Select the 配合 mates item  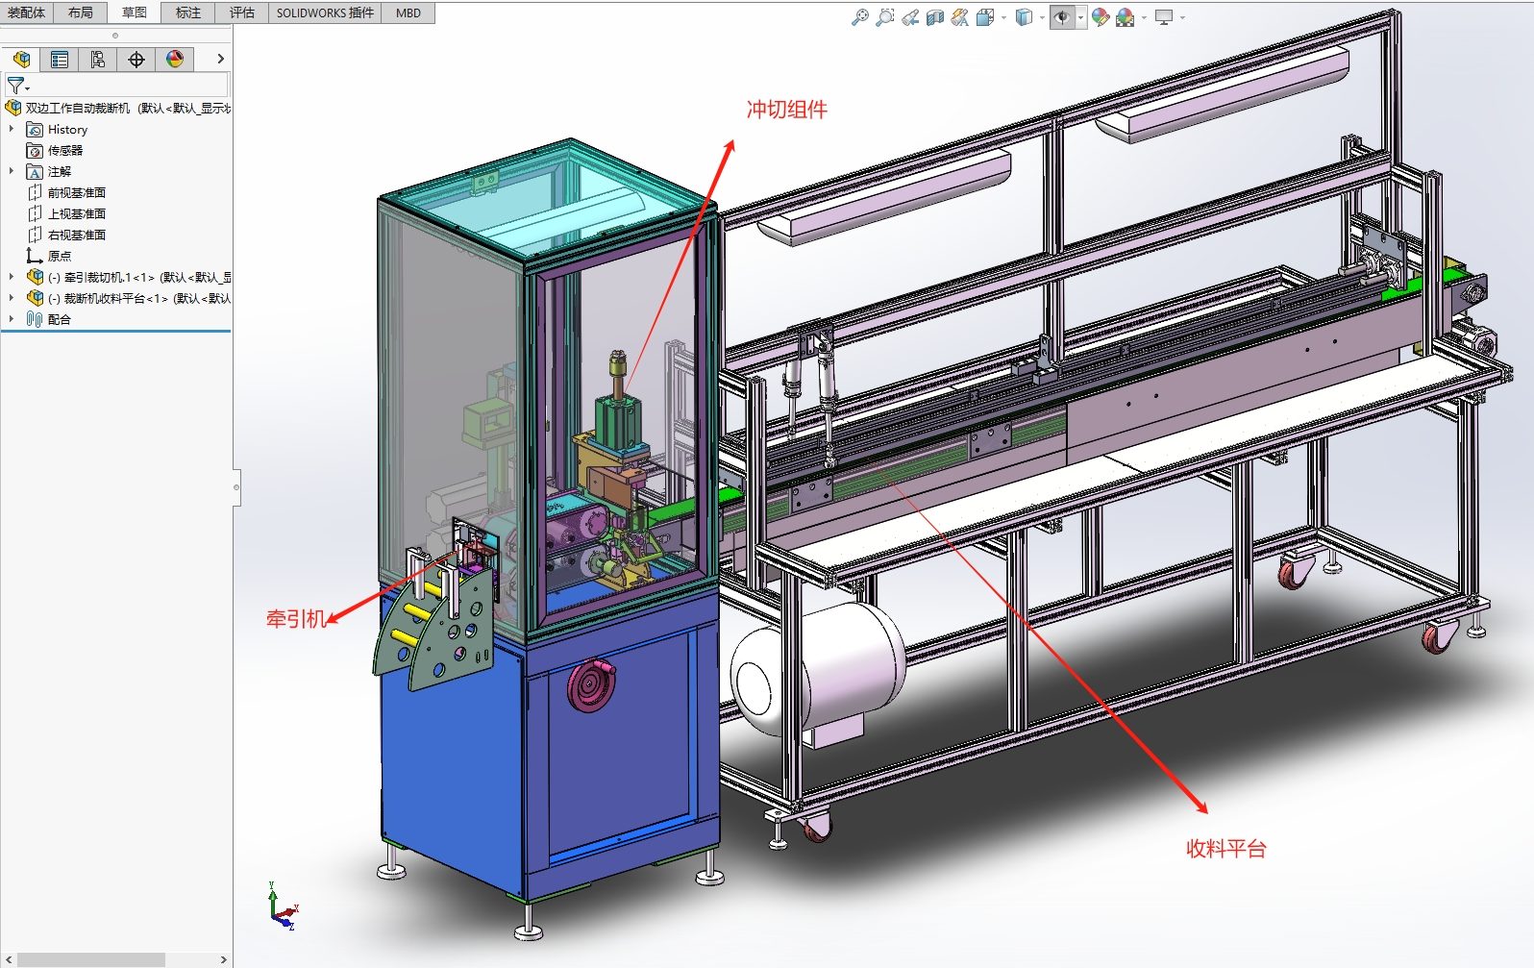pyautogui.click(x=60, y=319)
